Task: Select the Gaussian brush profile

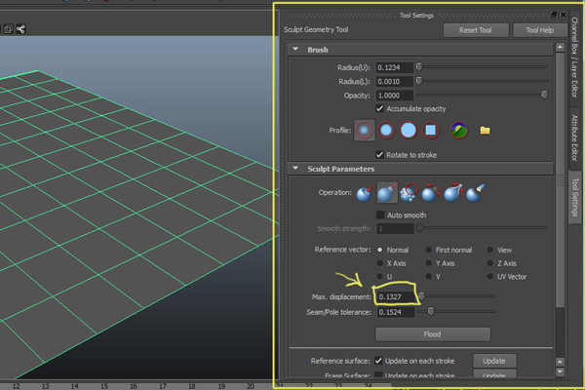Action: 364,131
